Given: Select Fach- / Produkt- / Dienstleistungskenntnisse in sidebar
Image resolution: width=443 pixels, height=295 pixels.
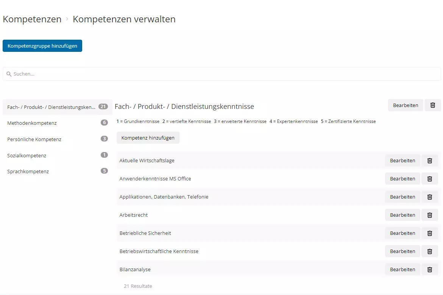Looking at the screenshot, I should tap(51, 107).
